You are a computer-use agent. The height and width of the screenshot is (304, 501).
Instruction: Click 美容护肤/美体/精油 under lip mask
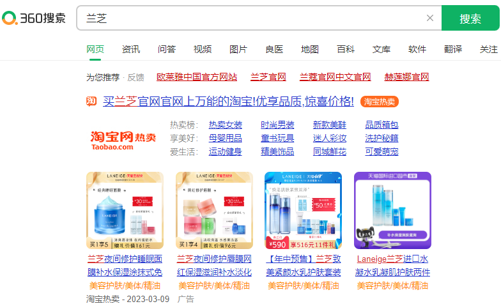coord(214,285)
